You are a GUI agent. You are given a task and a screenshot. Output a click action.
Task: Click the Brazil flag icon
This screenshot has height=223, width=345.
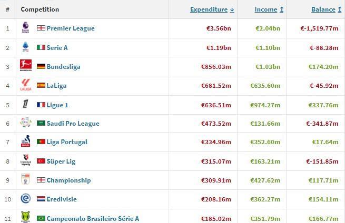point(41,218)
